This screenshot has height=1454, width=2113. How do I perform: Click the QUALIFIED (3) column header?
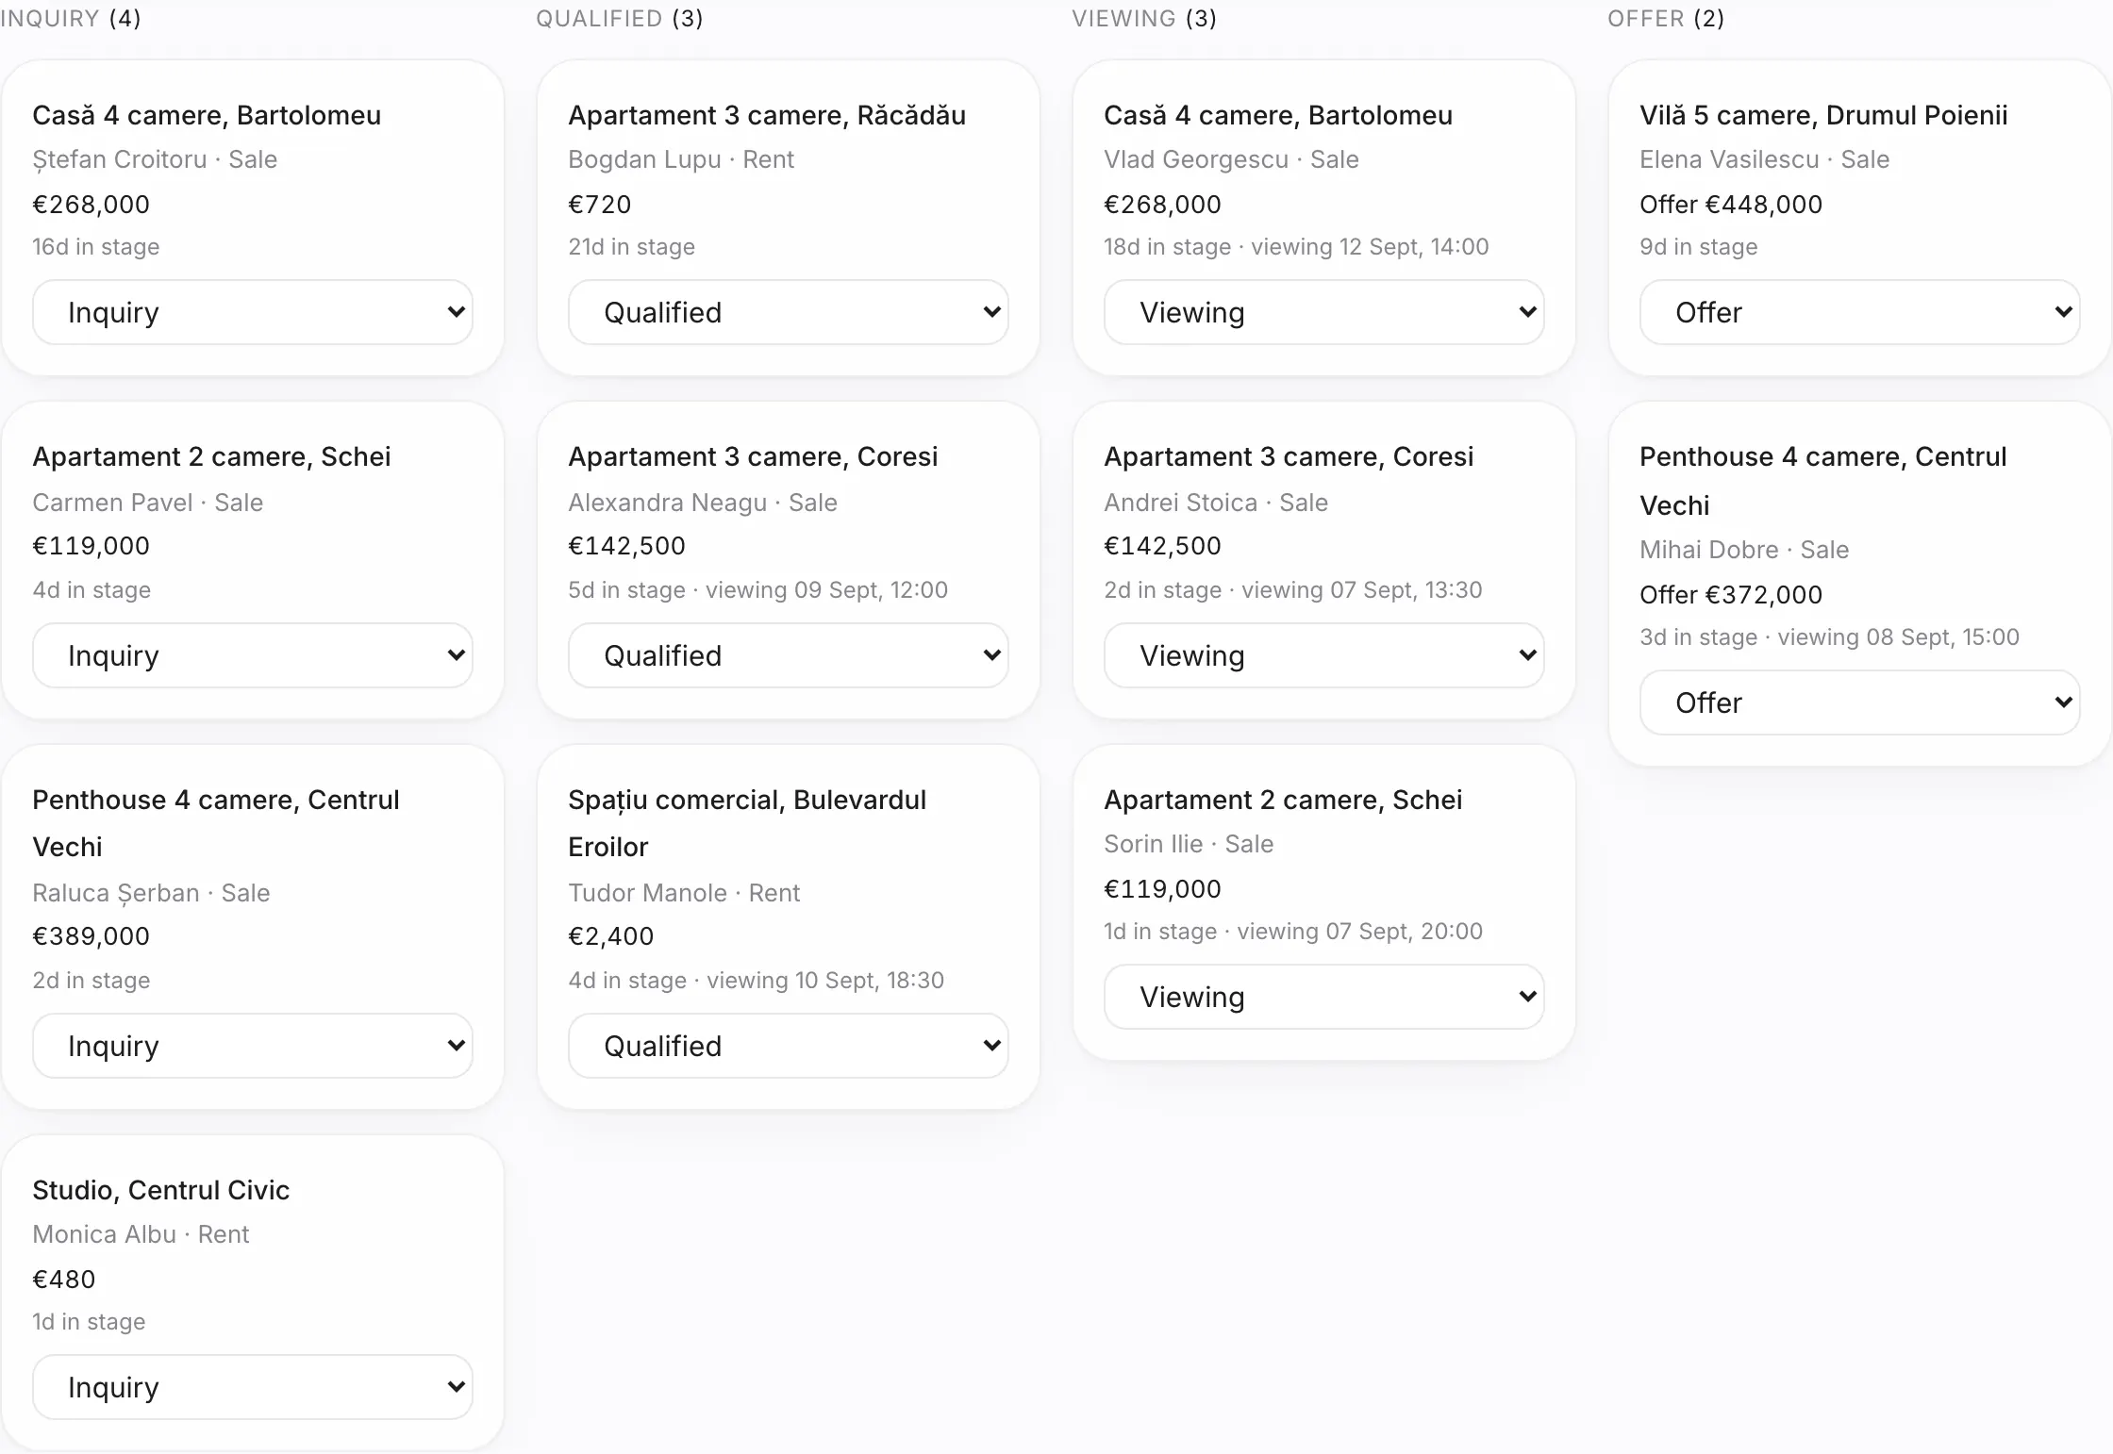[x=620, y=19]
